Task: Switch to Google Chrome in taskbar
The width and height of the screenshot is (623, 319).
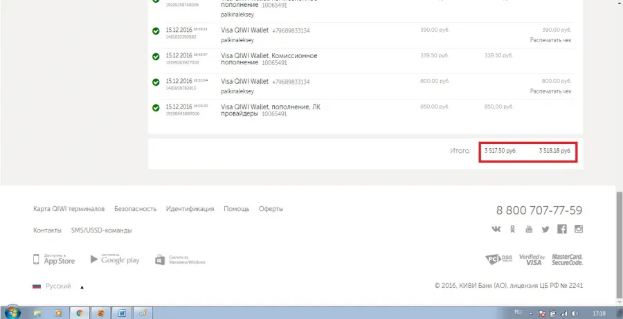Action: pyautogui.click(x=80, y=313)
